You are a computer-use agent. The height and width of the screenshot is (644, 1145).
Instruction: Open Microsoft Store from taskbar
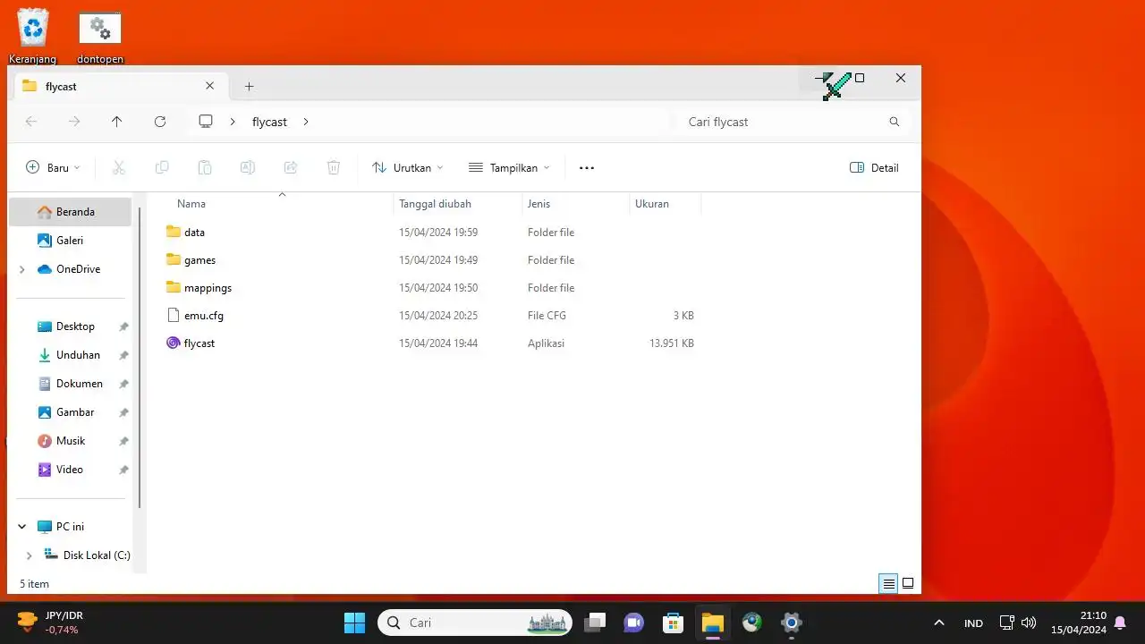click(673, 623)
